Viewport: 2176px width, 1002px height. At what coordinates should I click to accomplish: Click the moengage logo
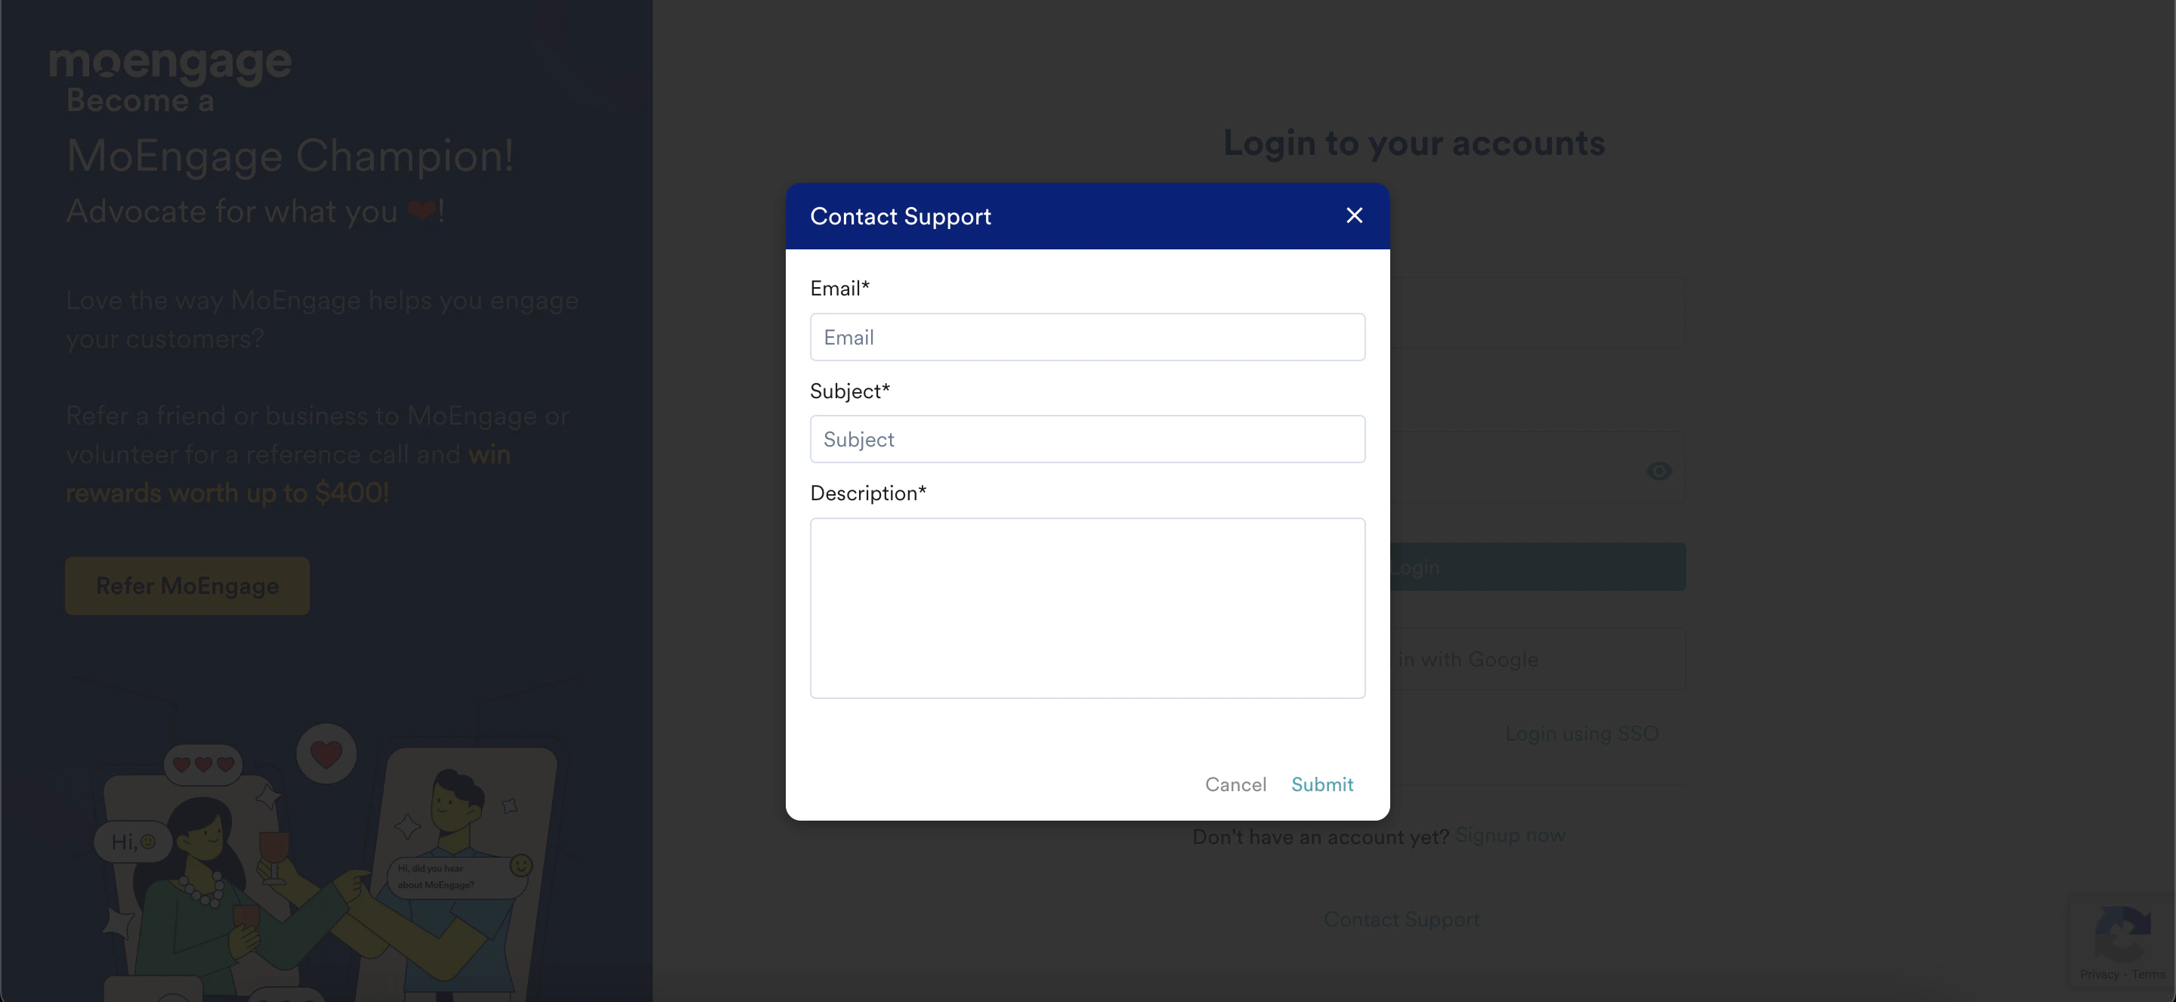click(x=171, y=63)
